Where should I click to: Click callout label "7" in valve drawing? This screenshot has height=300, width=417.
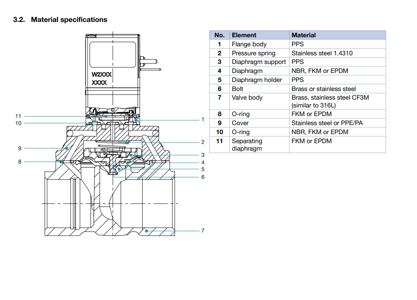(x=203, y=231)
